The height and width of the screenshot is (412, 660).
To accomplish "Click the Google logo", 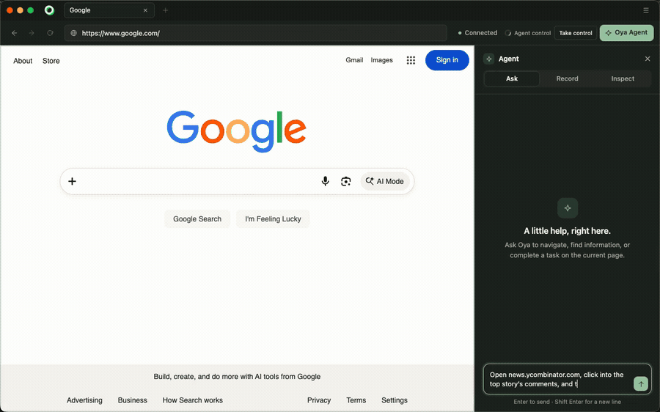I will coord(237,131).
